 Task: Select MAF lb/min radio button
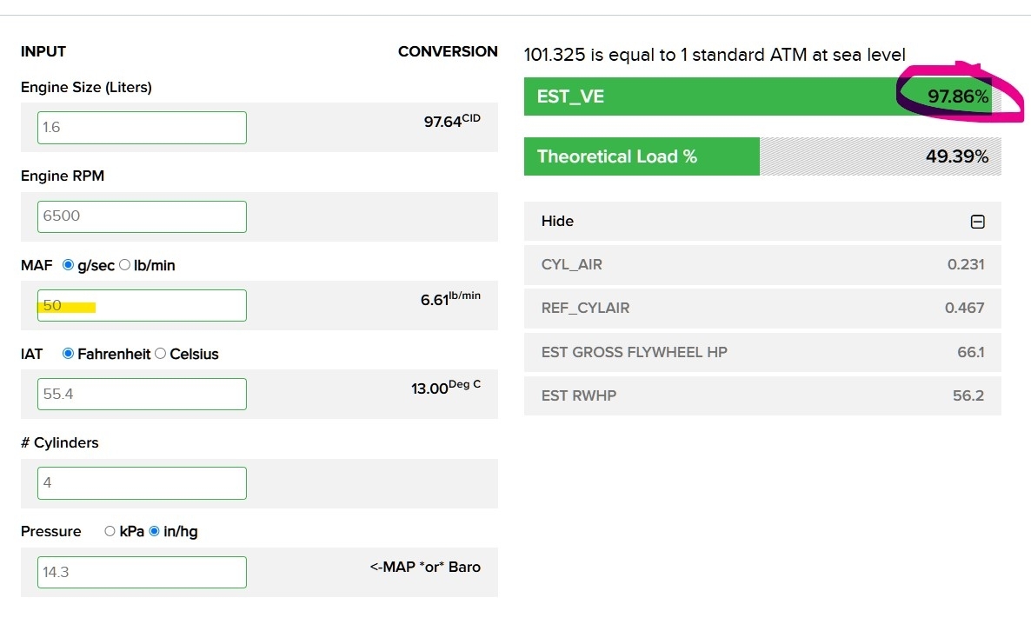click(x=124, y=265)
